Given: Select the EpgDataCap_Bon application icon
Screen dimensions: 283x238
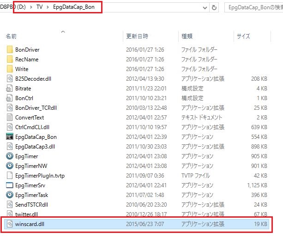Looking at the screenshot, I should point(10,137).
